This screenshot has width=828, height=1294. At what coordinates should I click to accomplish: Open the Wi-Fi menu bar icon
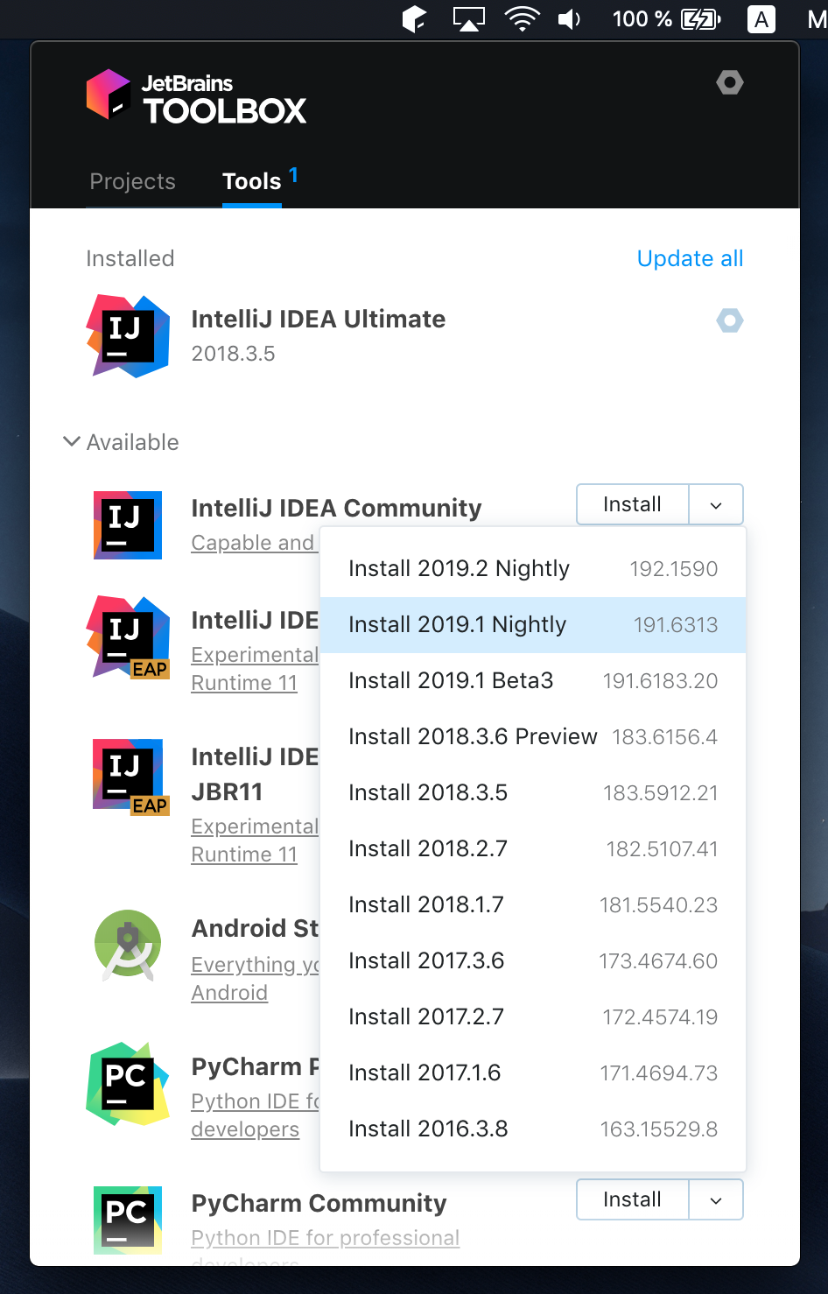[522, 18]
